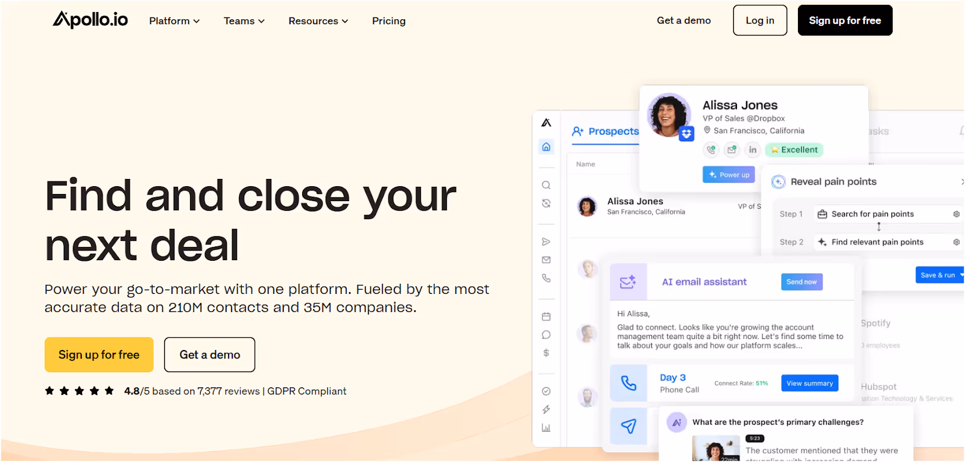Switch to the Prospects tab
Viewport: 965px width, 462px height.
[x=606, y=131]
